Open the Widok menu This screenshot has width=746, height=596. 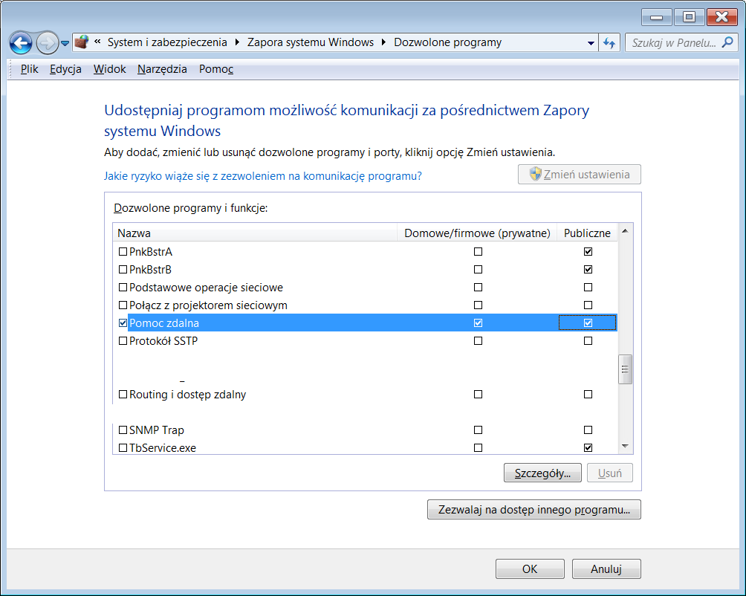(x=109, y=69)
